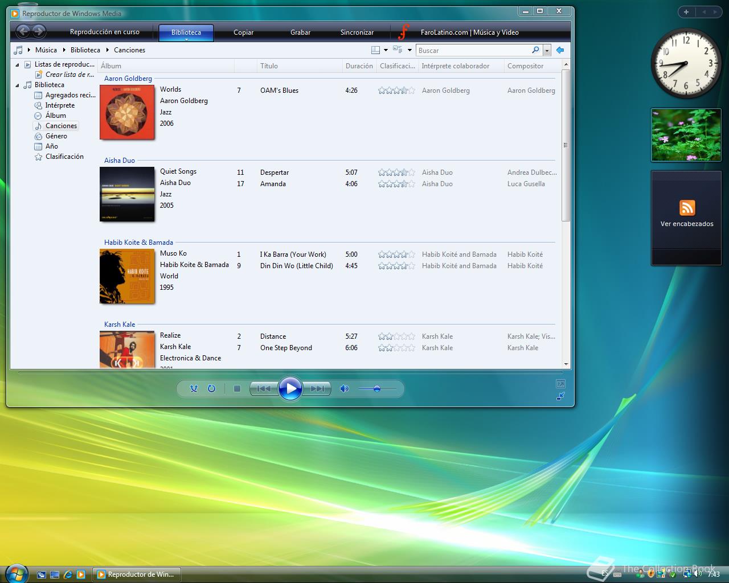Select the song OAM's Blues
Viewport: 729px width, 583px height.
279,91
